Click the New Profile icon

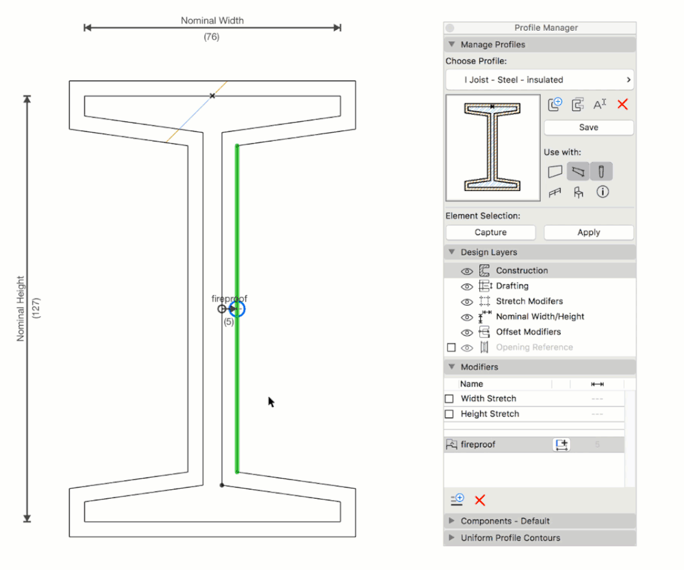coord(555,104)
